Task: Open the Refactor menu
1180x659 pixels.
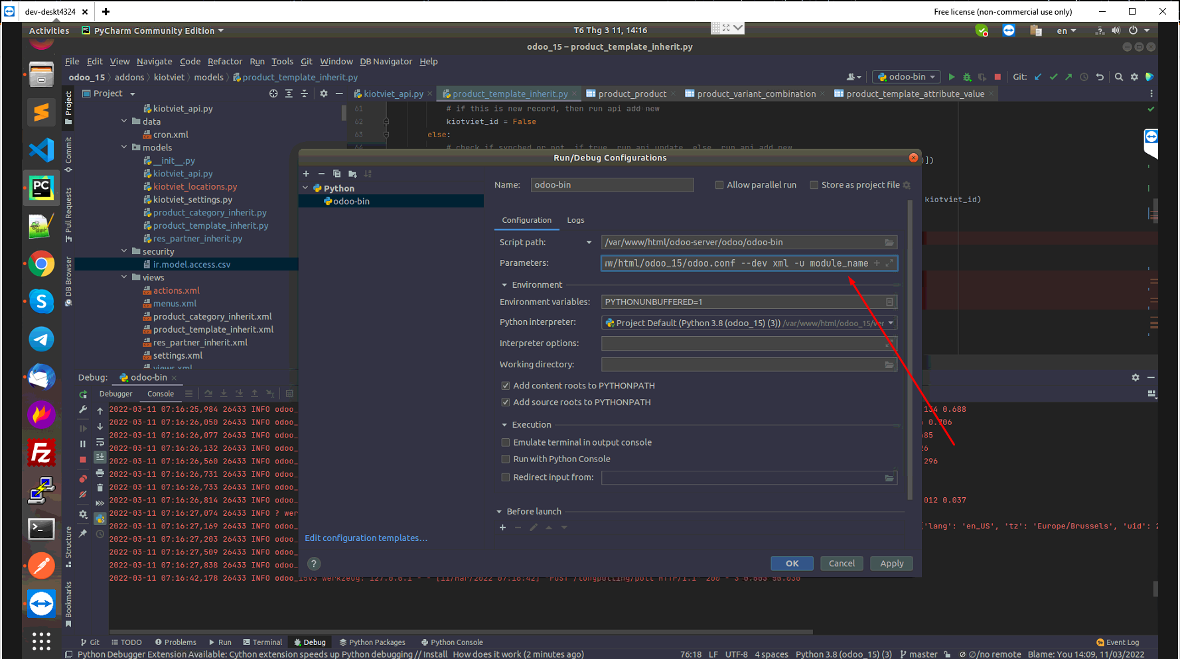Action: coord(225,62)
